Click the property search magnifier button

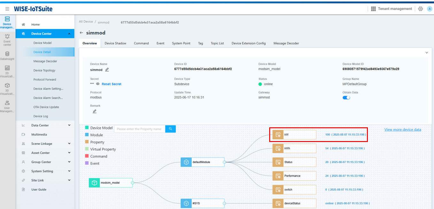point(171,129)
